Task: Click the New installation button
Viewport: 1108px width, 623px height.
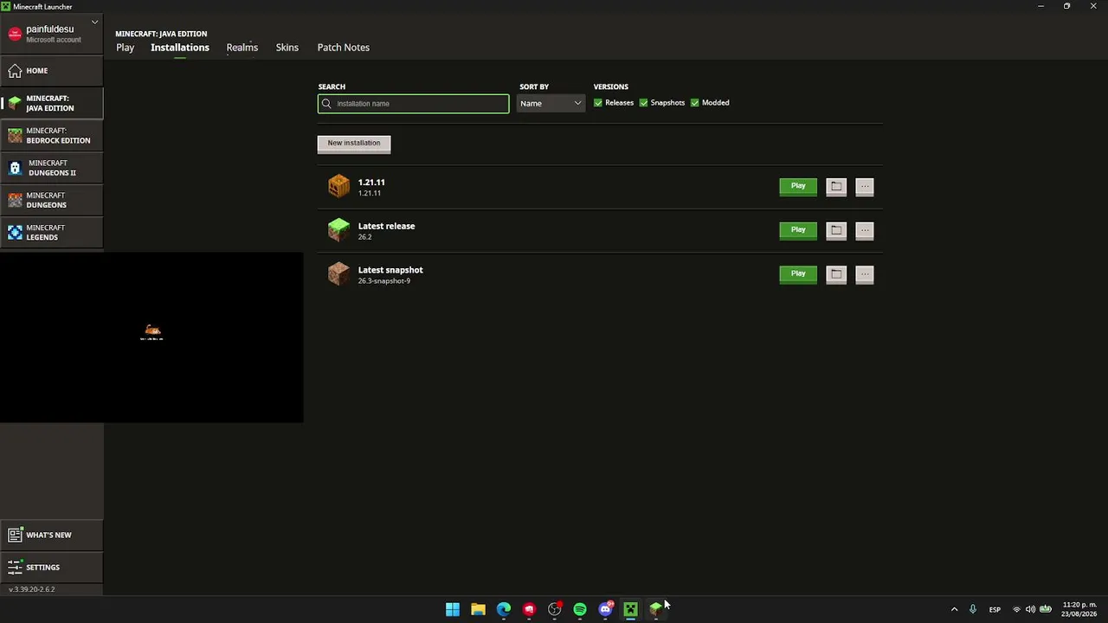Action: coord(354,144)
